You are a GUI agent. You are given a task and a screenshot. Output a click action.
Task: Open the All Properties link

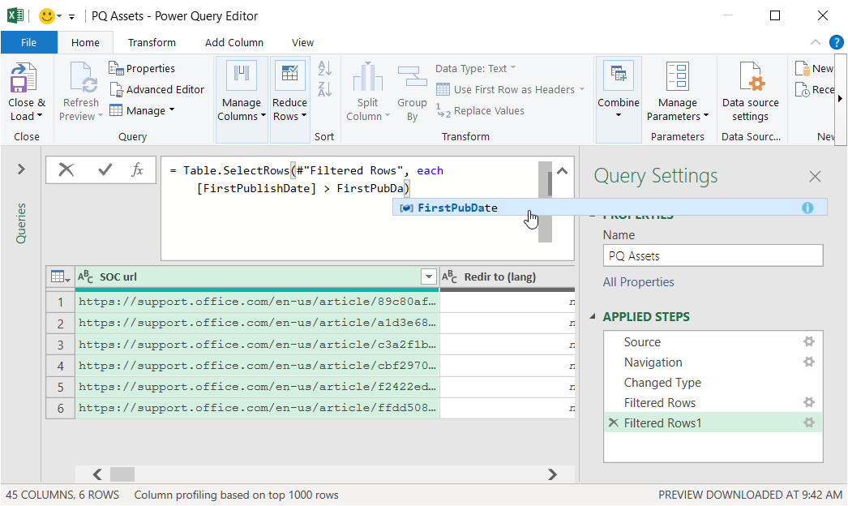638,282
